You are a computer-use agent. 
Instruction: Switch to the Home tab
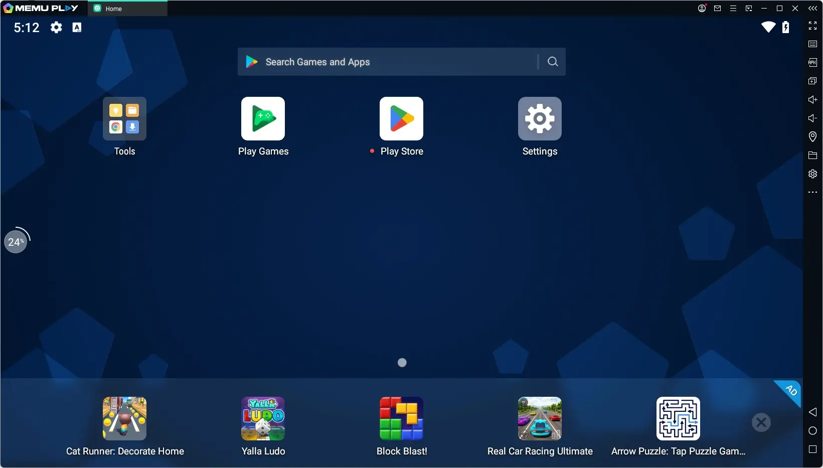pos(127,9)
